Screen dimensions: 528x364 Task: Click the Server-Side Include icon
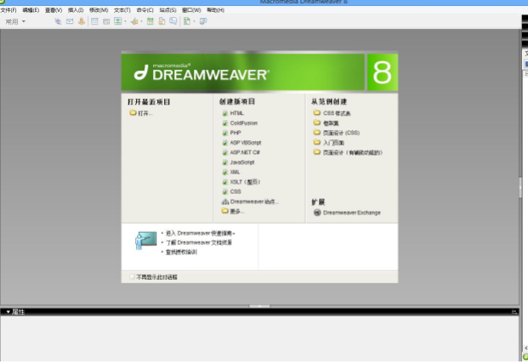click(162, 21)
